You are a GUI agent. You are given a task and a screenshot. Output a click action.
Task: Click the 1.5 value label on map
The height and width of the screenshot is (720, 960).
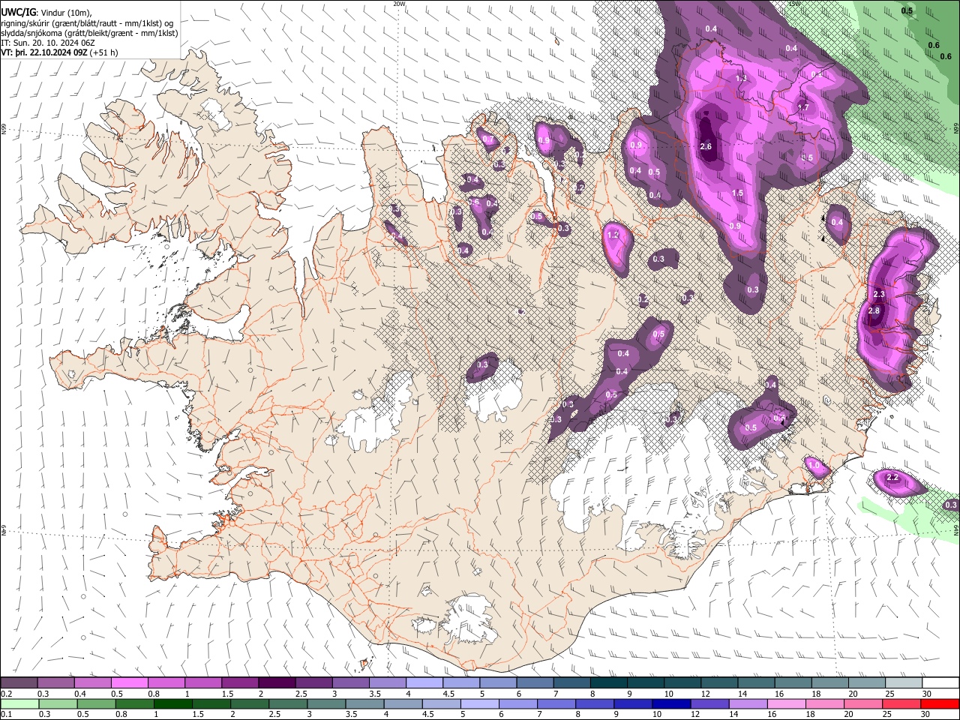[x=737, y=193]
